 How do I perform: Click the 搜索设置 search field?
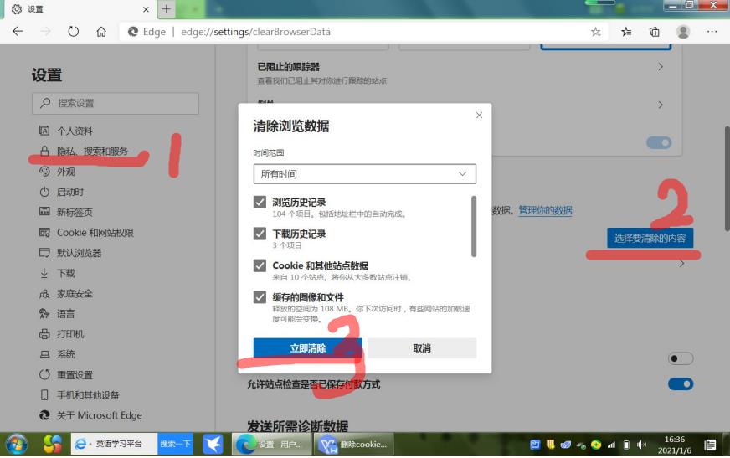tap(116, 103)
